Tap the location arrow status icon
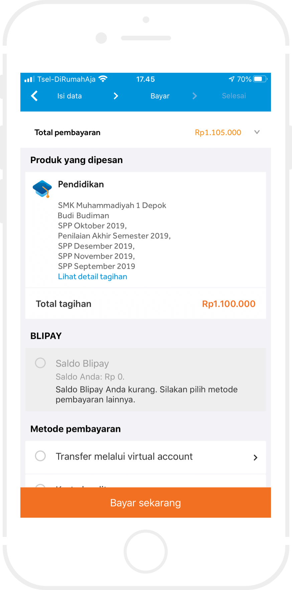The height and width of the screenshot is (590, 292). [232, 79]
